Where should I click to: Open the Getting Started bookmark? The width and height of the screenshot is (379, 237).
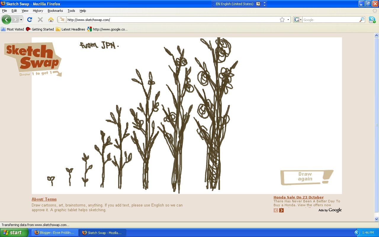tap(40, 29)
